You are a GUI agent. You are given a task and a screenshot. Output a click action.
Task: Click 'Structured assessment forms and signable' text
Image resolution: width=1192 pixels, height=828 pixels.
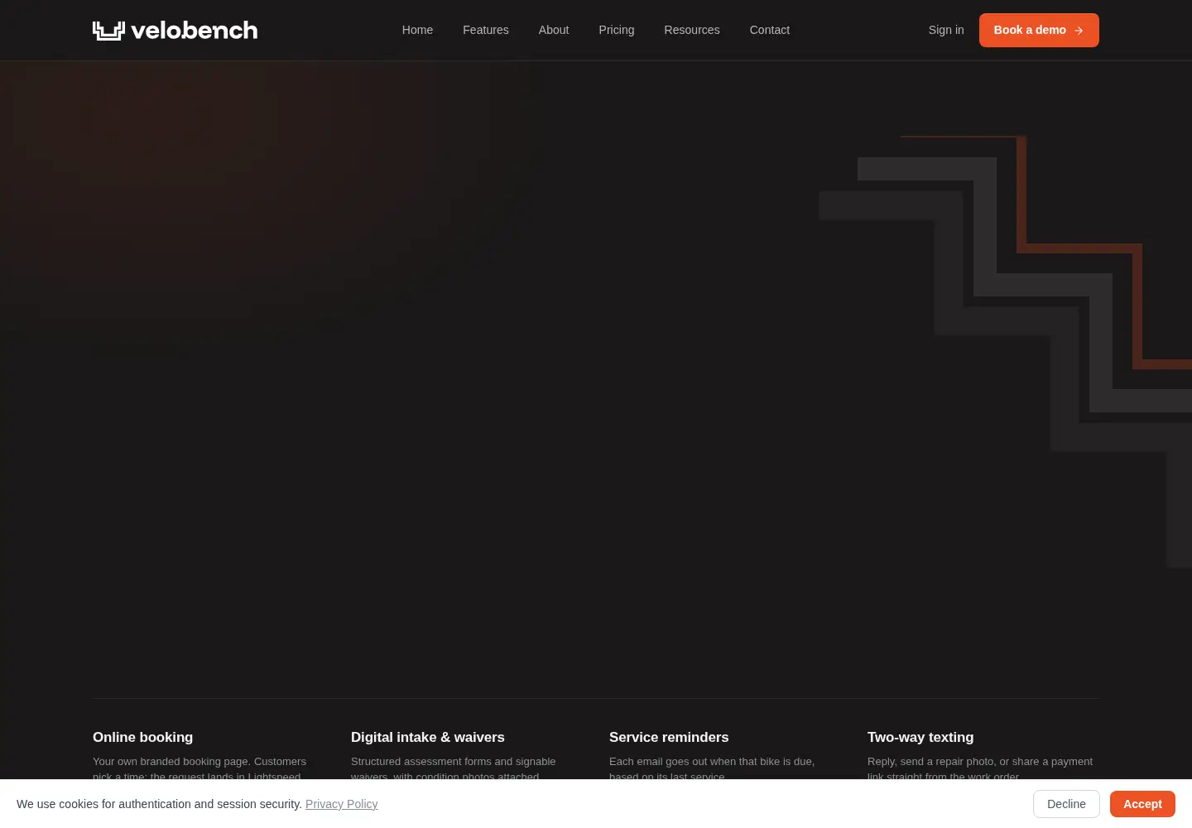(454, 761)
